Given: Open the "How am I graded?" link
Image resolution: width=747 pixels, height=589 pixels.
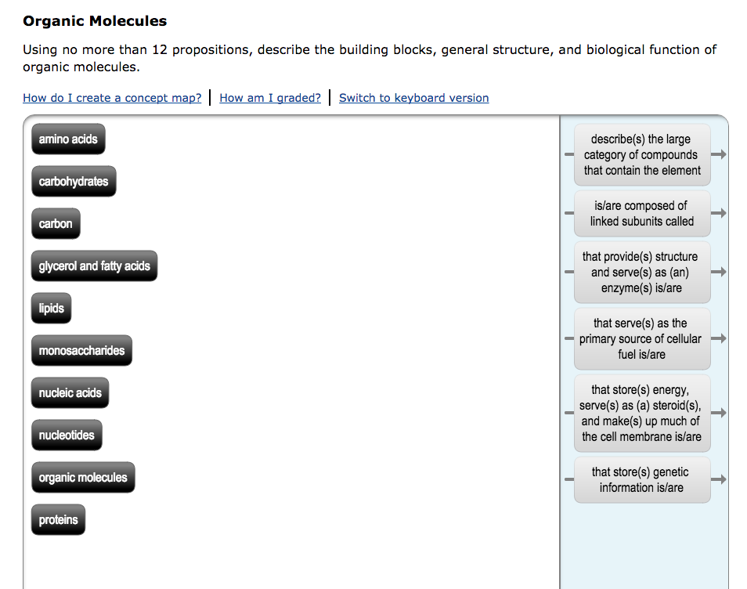Looking at the screenshot, I should tap(270, 98).
